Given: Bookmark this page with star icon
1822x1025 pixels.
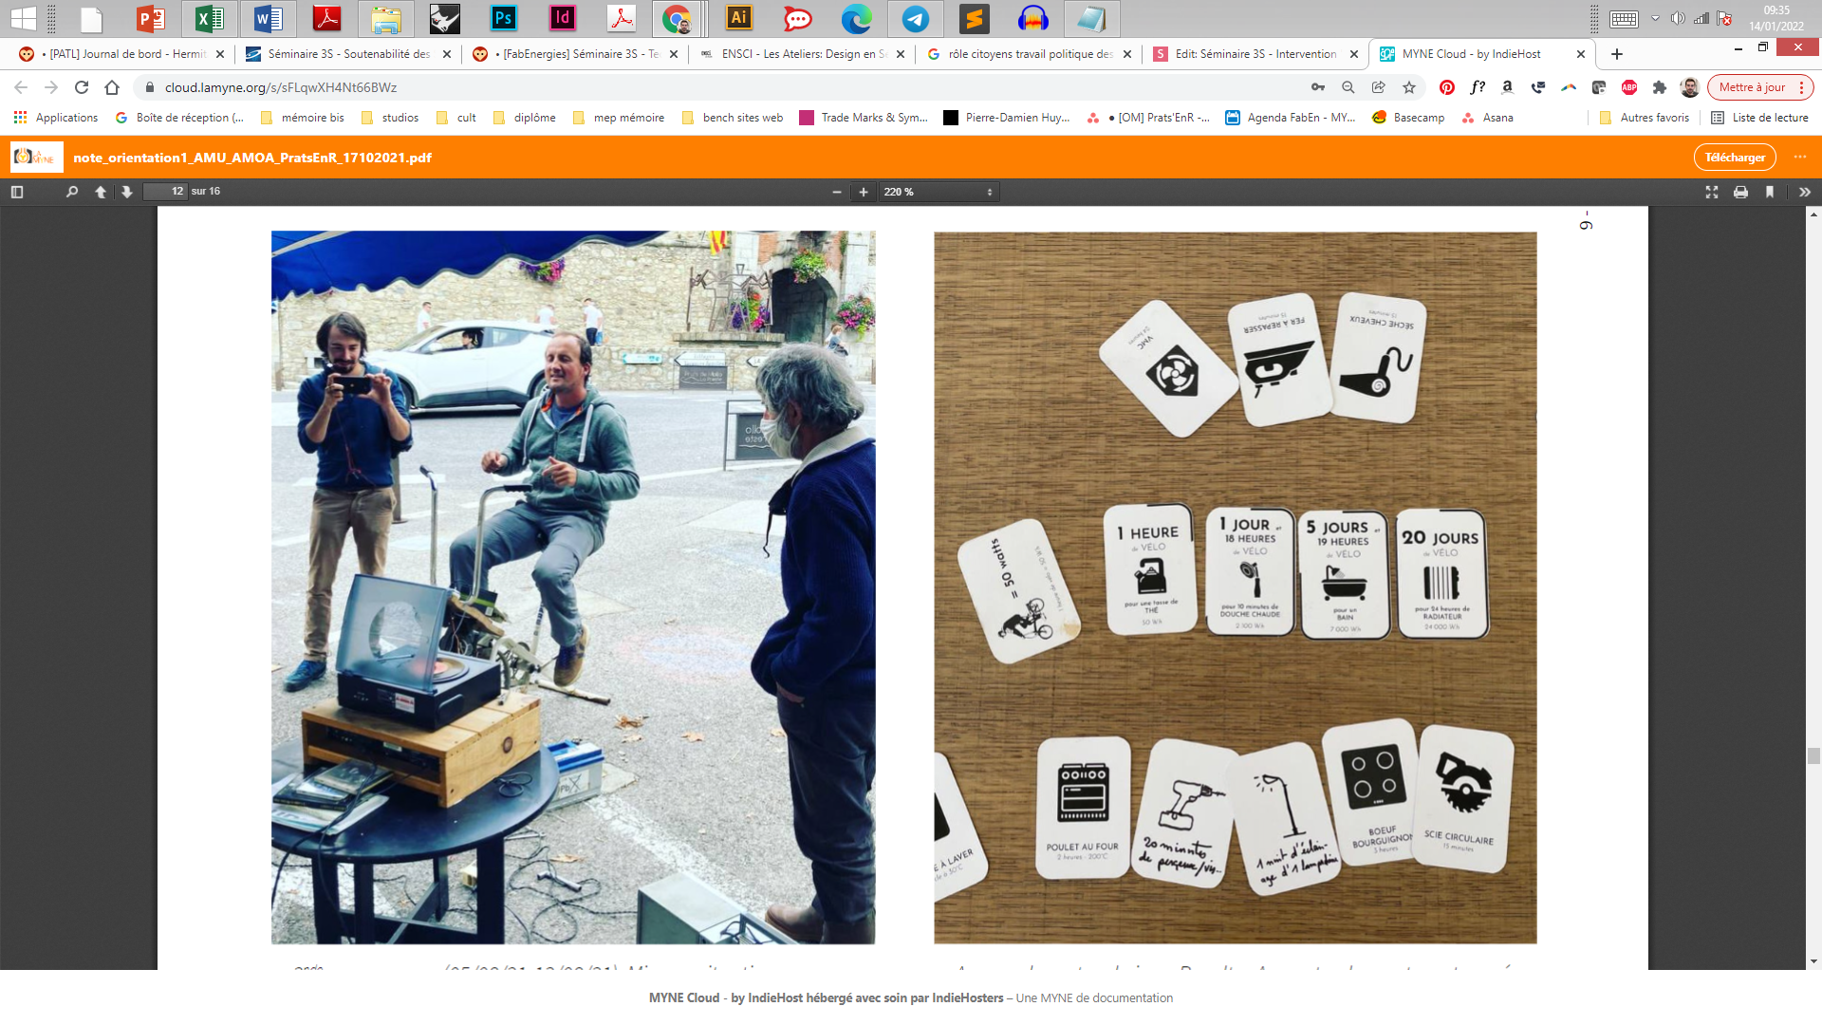Looking at the screenshot, I should pos(1409,87).
